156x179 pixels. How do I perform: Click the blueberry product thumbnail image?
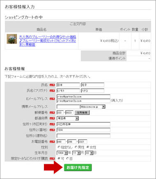pyautogui.click(x=12, y=39)
